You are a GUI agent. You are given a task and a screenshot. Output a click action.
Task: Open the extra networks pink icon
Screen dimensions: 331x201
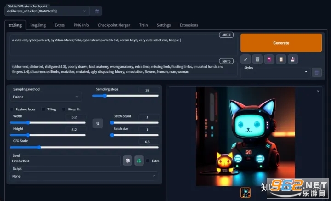(x=269, y=59)
